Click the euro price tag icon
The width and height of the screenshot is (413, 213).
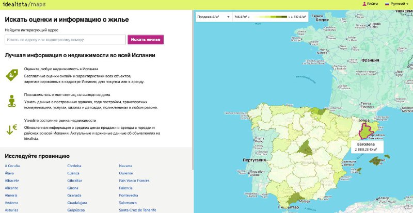pos(12,75)
